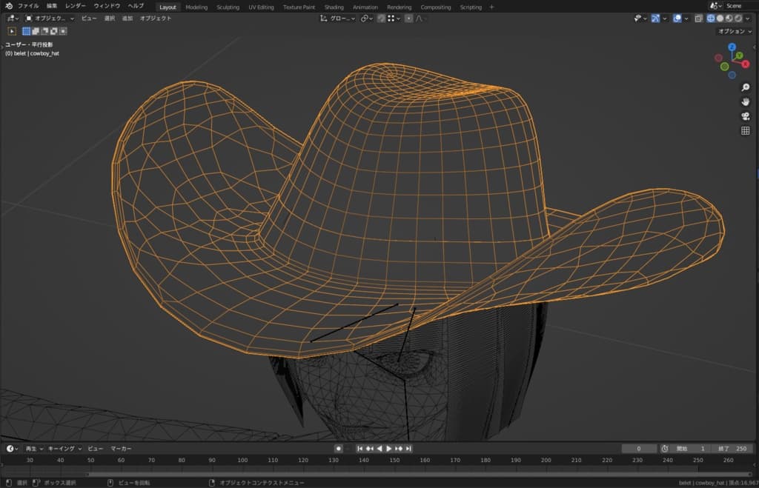Jump to the end frame in timeline
The width and height of the screenshot is (759, 488).
408,449
